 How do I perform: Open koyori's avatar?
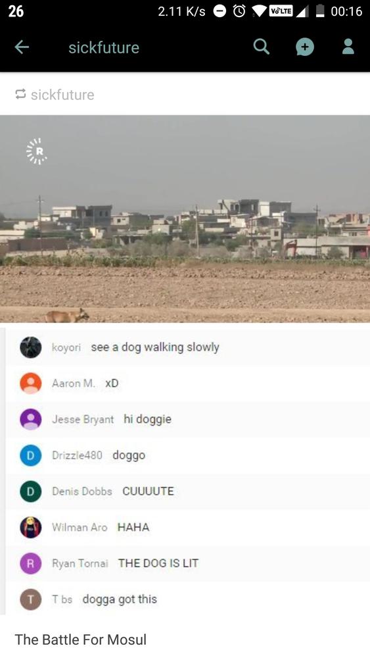point(31,347)
